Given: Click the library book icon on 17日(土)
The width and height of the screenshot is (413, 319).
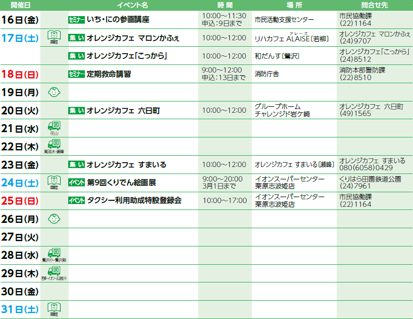Looking at the screenshot, I should 54,38.
